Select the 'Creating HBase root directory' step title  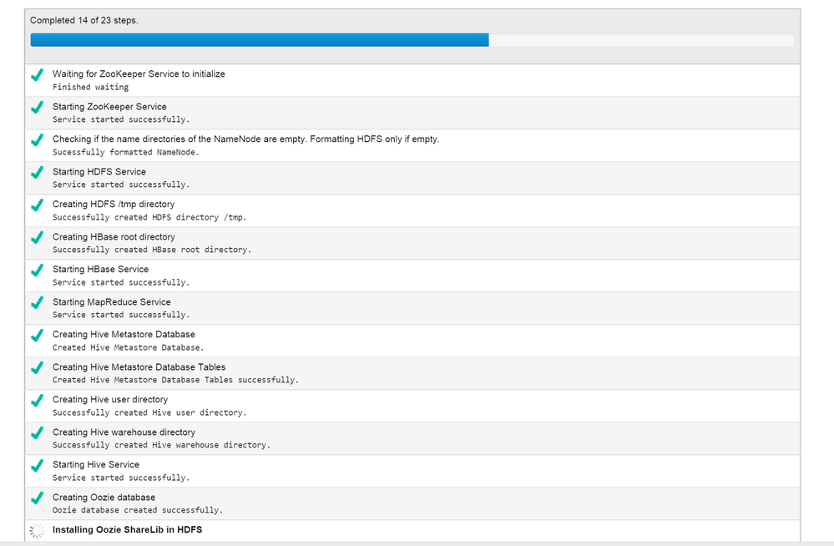coord(112,237)
